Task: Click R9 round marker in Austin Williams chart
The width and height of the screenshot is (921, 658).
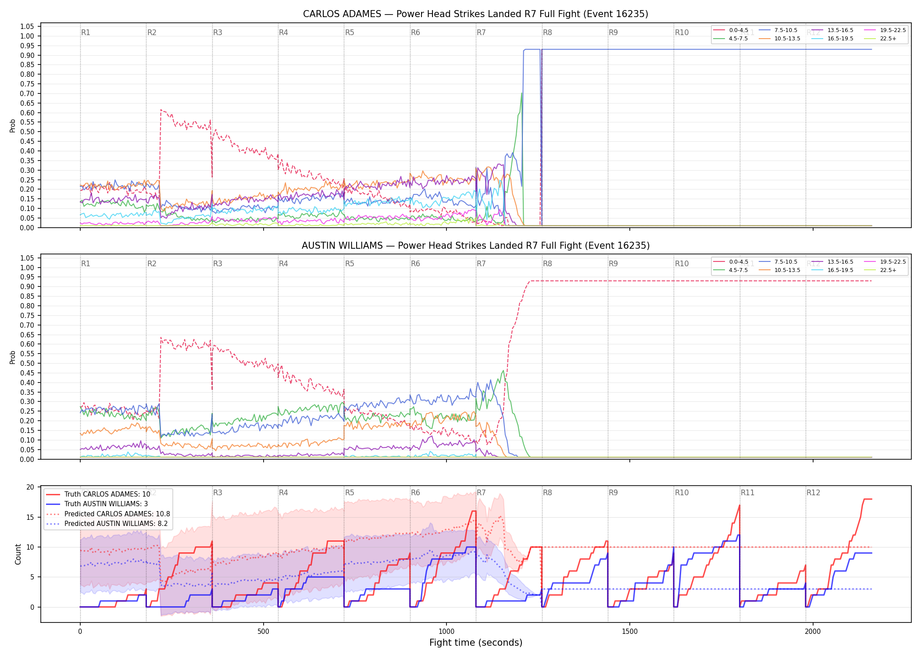Action: pos(613,264)
